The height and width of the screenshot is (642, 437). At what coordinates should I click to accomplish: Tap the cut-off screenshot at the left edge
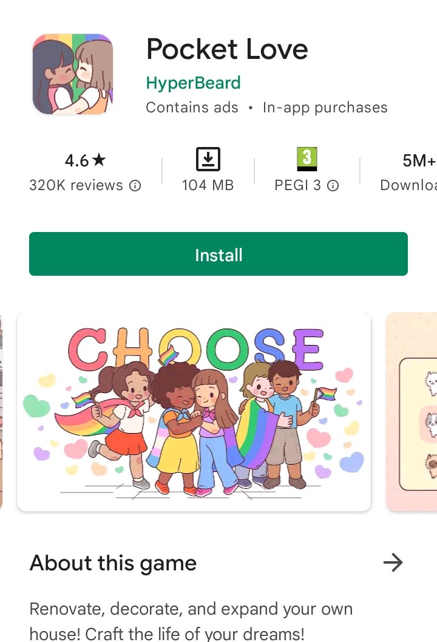click(x=1, y=412)
